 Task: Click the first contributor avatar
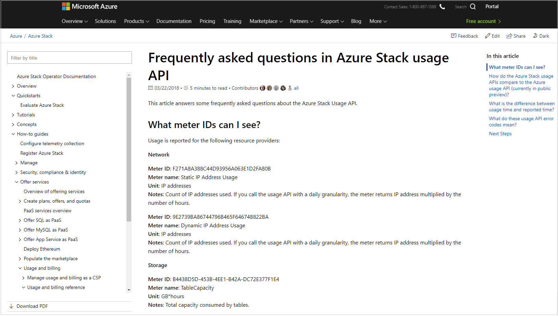tap(263, 88)
